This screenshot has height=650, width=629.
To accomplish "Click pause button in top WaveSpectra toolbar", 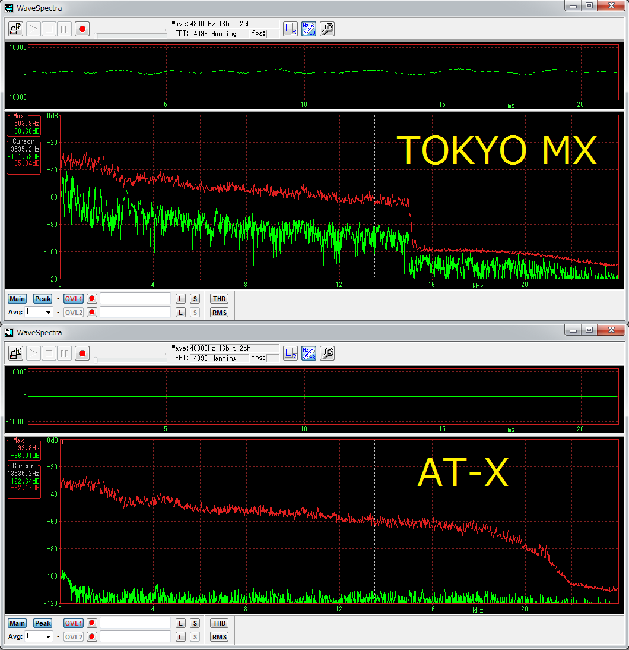I will click(64, 29).
